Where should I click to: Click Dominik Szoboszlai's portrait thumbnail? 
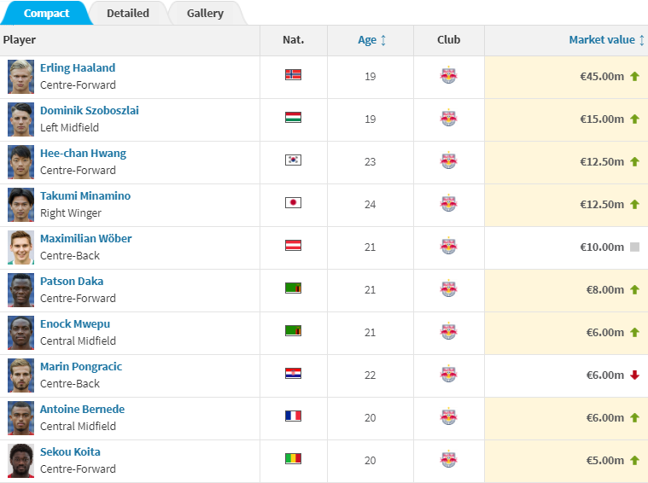[21, 119]
